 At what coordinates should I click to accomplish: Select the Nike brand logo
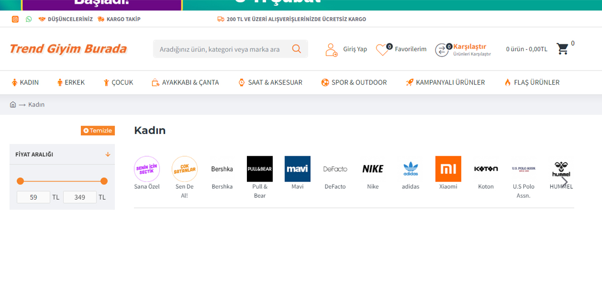point(372,169)
